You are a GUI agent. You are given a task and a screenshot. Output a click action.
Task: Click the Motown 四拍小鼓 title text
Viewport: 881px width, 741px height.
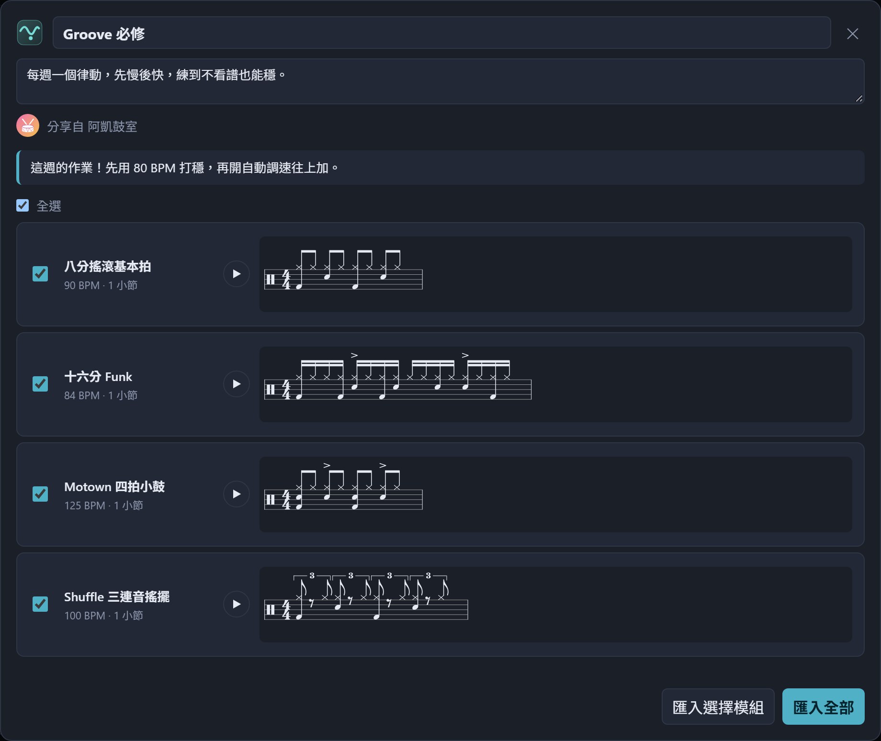coord(114,487)
